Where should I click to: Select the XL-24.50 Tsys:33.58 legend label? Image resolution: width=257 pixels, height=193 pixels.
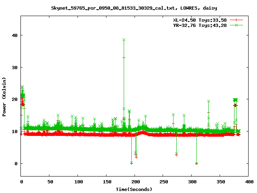point(200,20)
